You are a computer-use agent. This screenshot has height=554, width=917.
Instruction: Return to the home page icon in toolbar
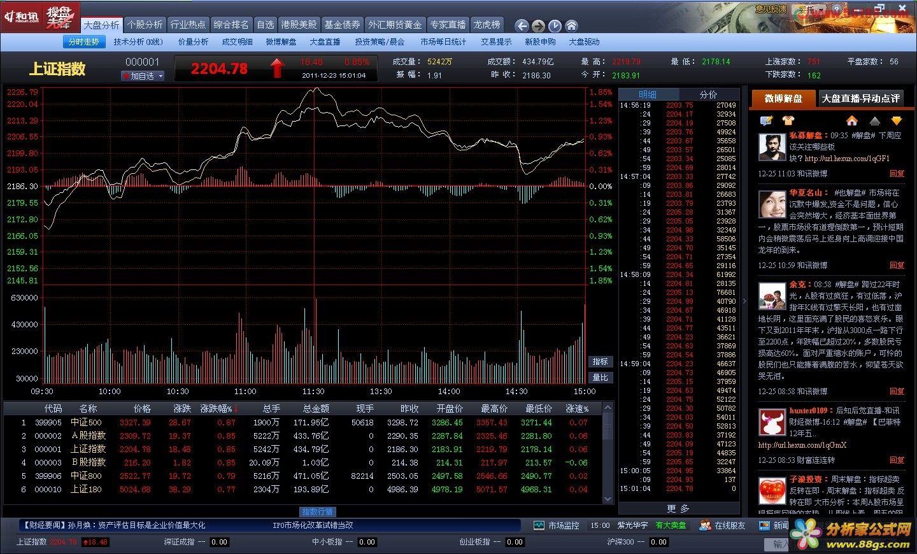(x=572, y=25)
